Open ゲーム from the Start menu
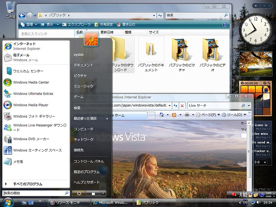The height and width of the screenshot is (207, 276). (x=79, y=97)
